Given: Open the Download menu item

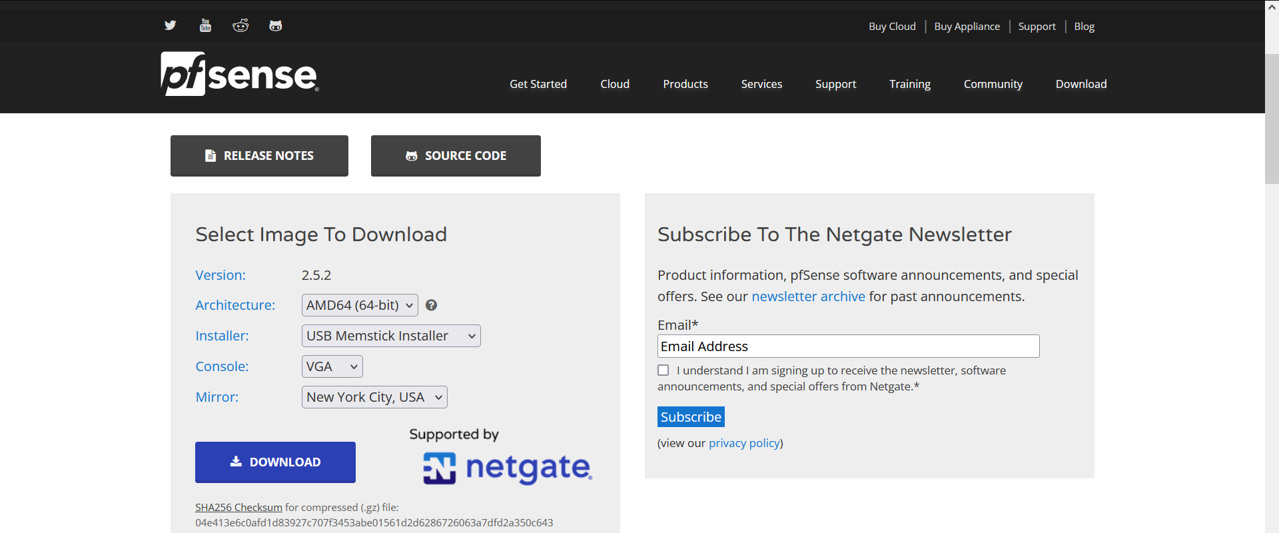Looking at the screenshot, I should tap(1081, 84).
